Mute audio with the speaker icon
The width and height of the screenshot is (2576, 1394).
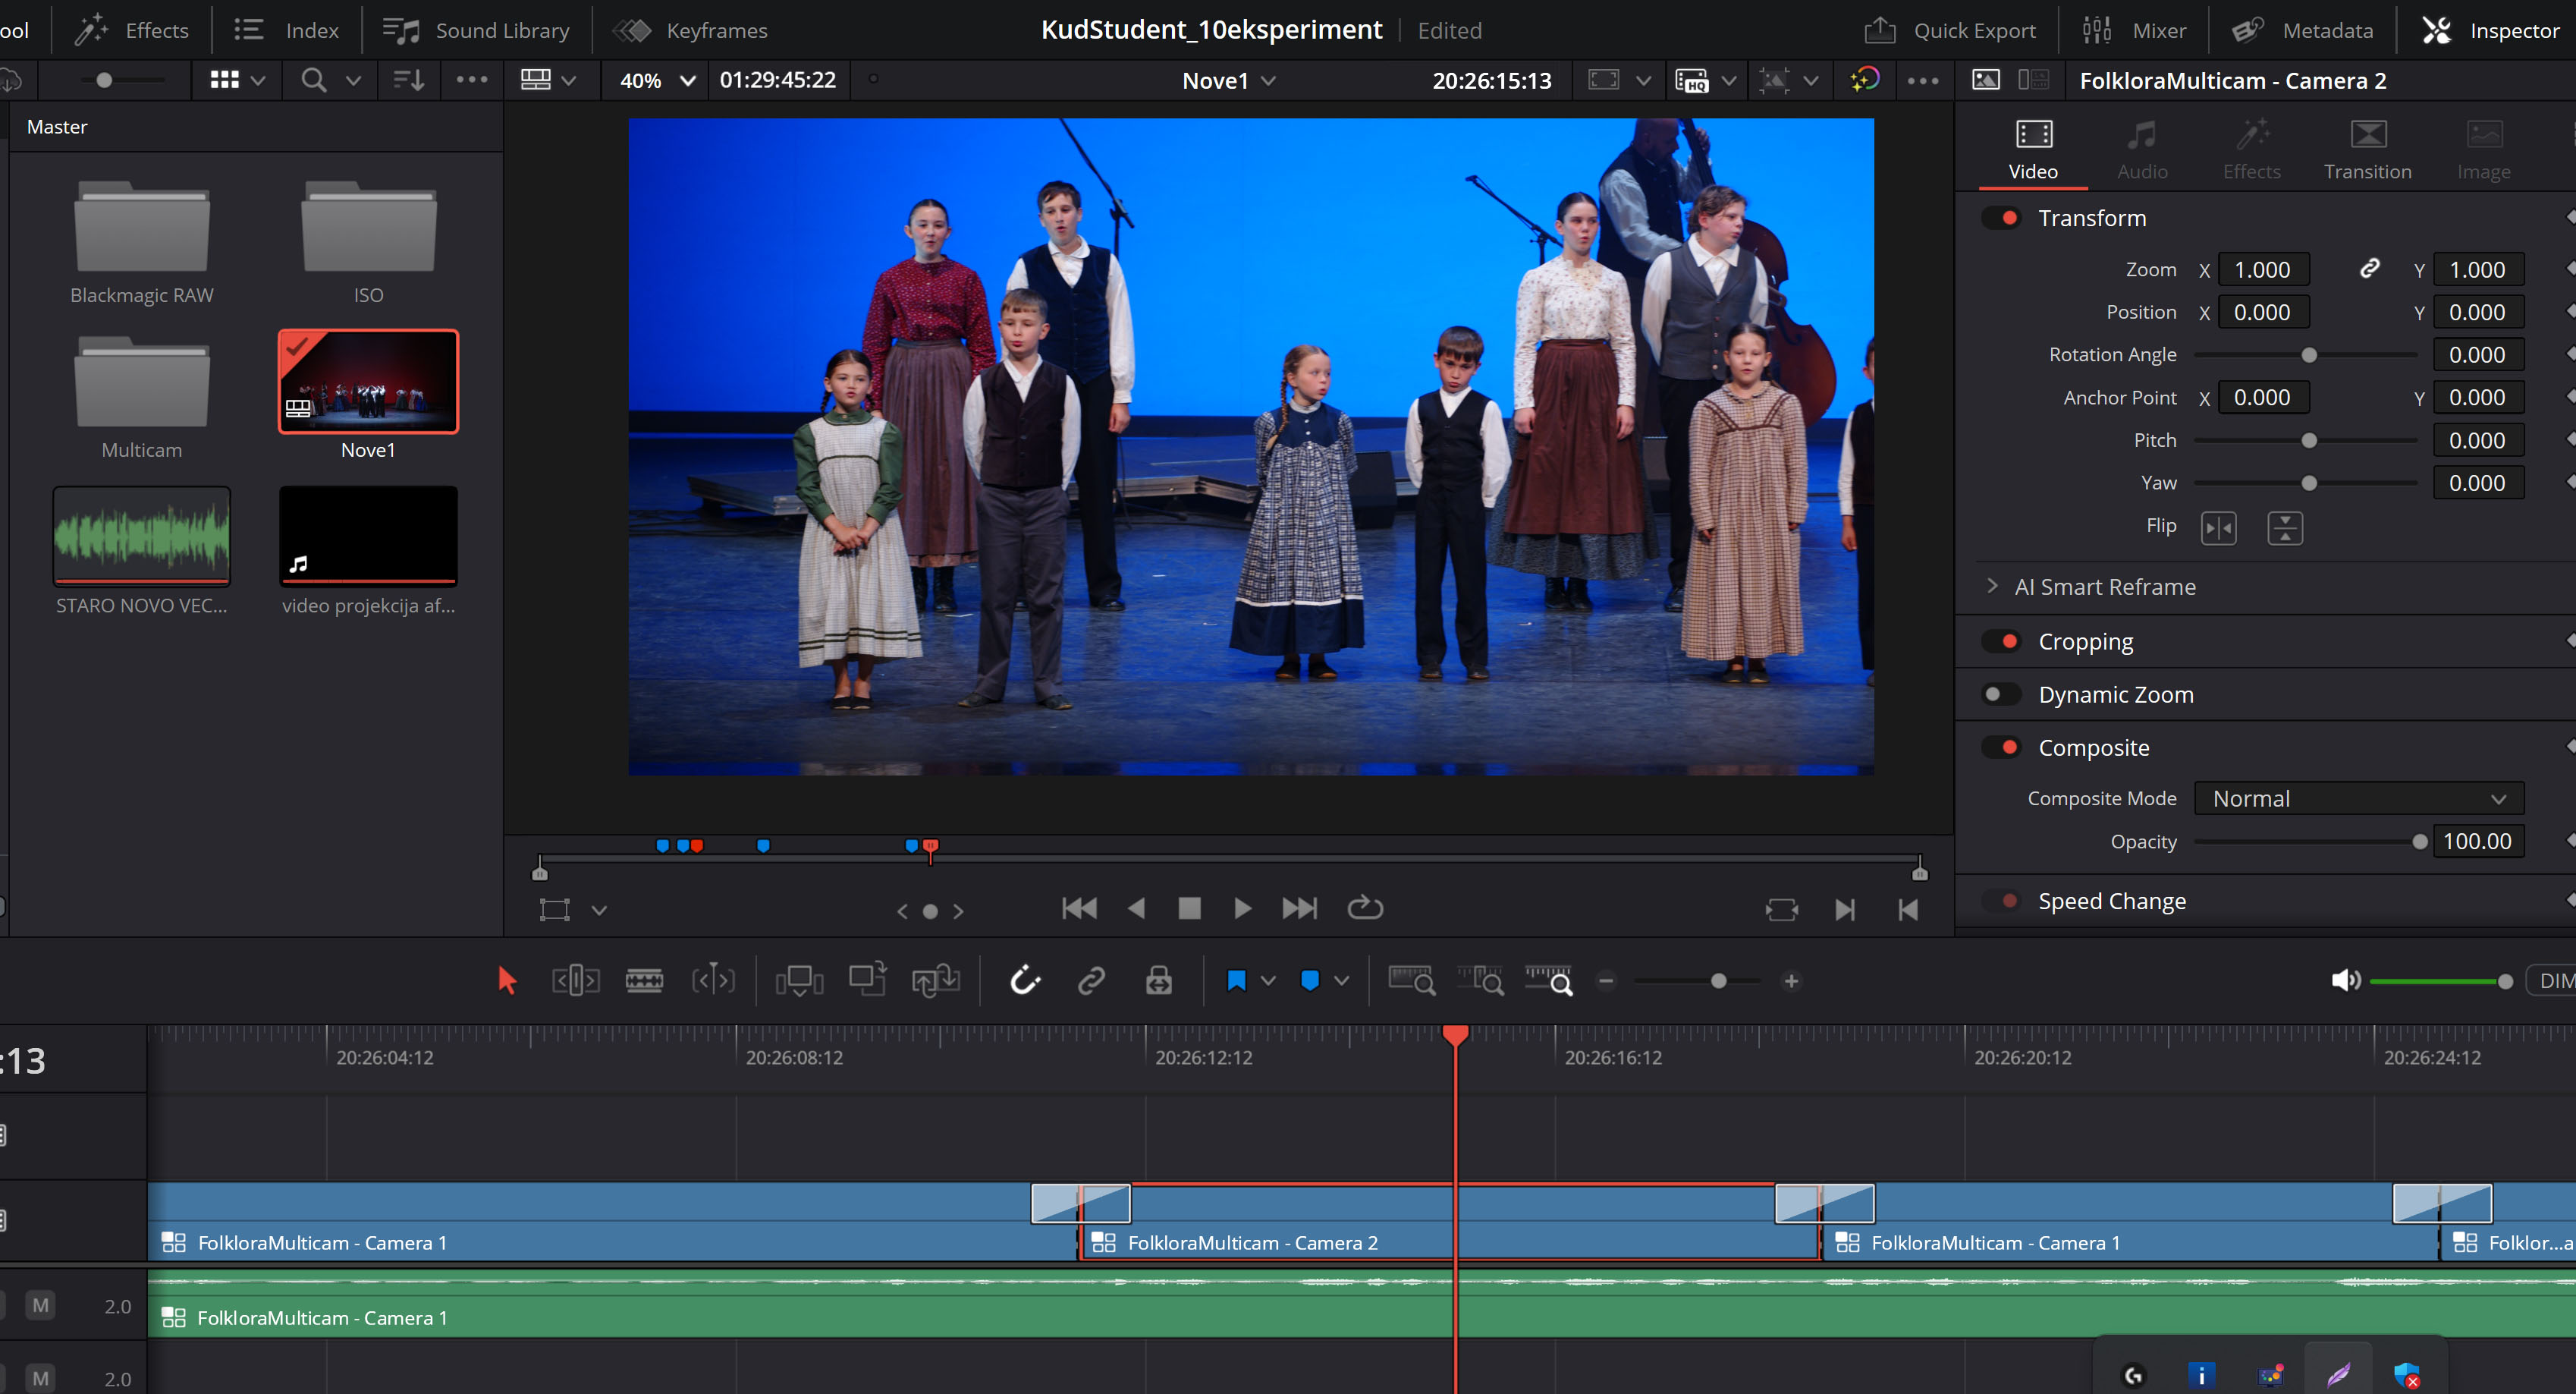(x=2345, y=980)
